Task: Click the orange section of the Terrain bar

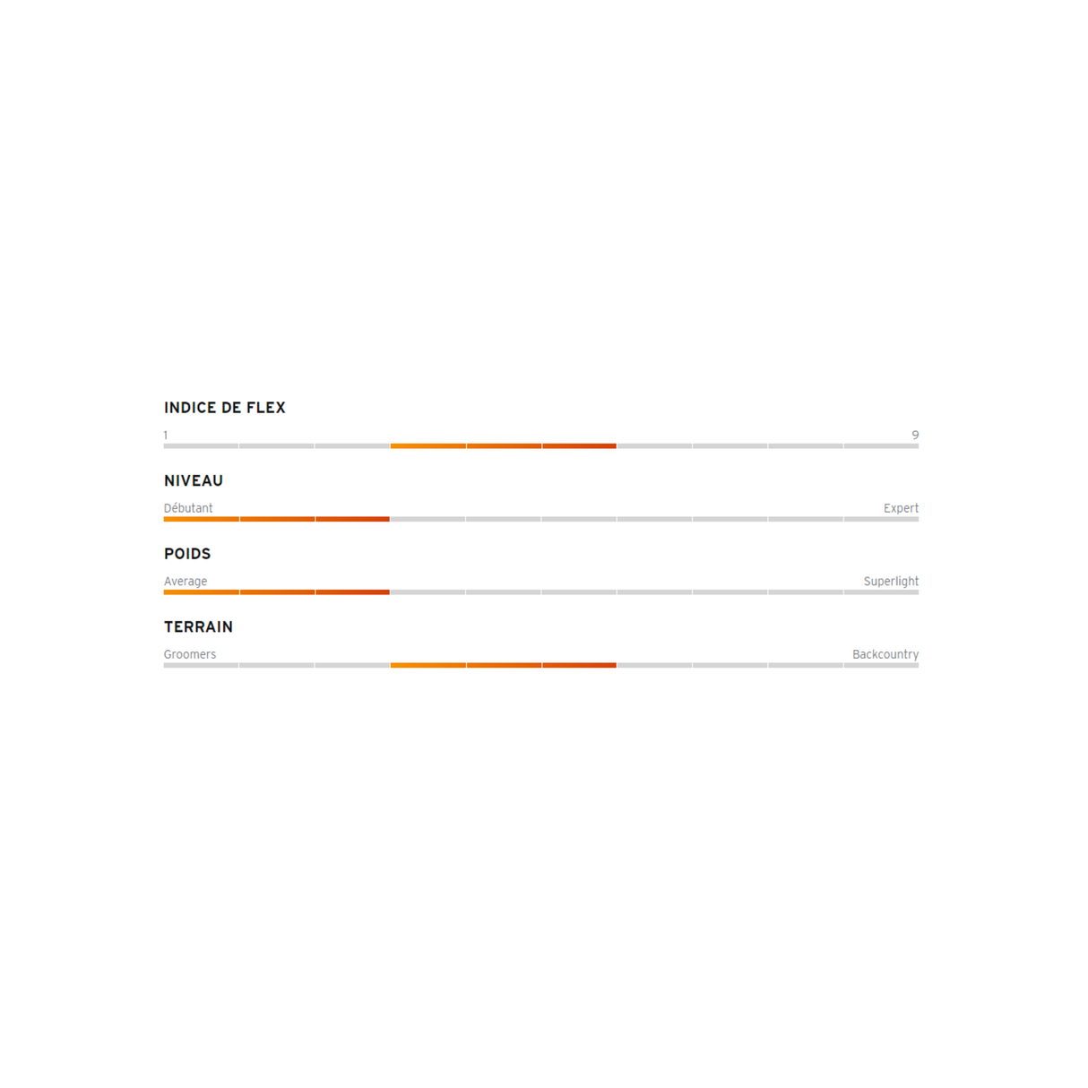Action: [504, 665]
